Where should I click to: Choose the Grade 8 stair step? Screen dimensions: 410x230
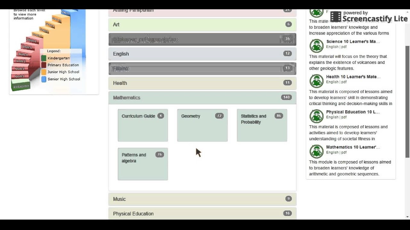point(44,30)
